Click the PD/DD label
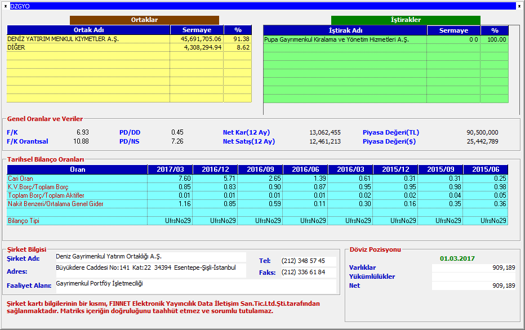The width and height of the screenshot is (525, 330). (x=130, y=132)
